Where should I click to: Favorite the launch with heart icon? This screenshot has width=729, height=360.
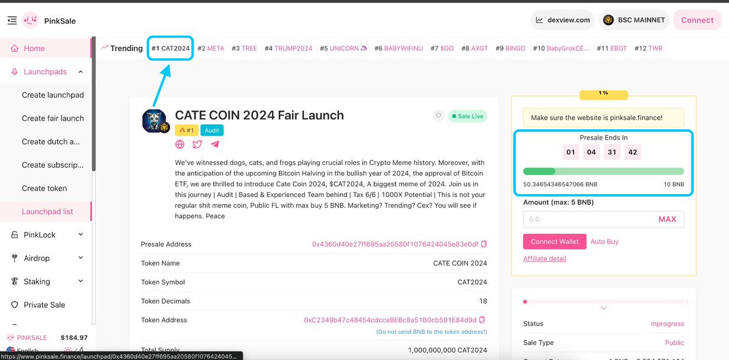pyautogui.click(x=438, y=116)
